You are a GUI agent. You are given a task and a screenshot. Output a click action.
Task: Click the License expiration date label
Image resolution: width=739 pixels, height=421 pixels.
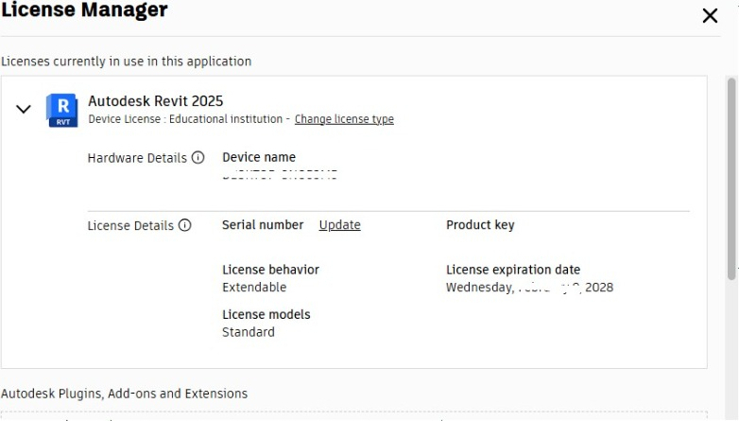(x=513, y=270)
